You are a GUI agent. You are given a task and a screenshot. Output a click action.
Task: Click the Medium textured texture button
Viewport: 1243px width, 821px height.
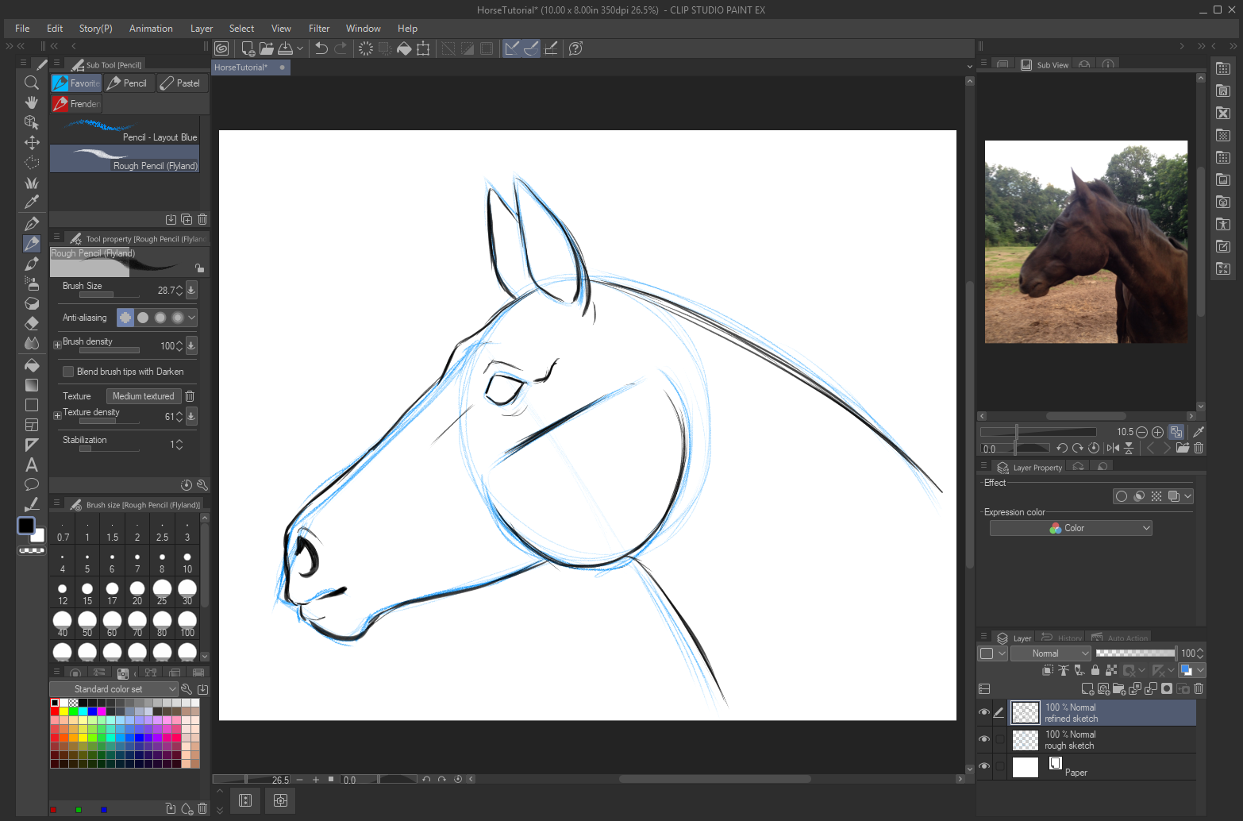[143, 396]
